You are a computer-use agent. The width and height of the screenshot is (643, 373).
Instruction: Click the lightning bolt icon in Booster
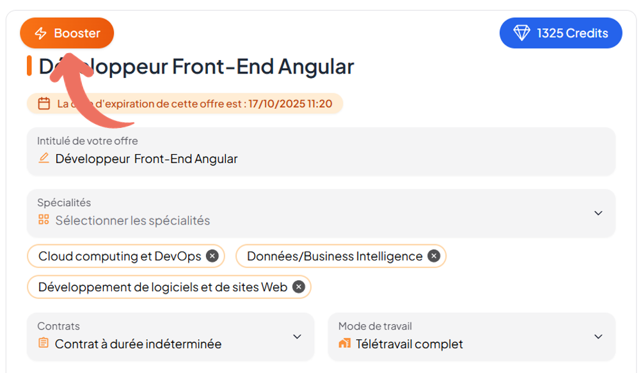click(41, 33)
